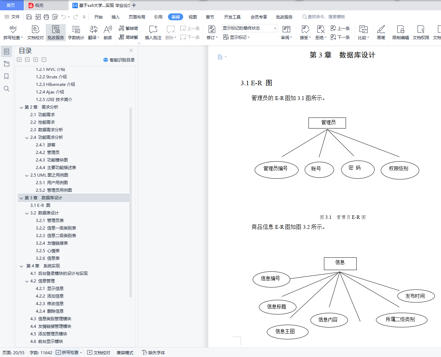Switch to the 插入 ribbon tab
Image resolution: width=441 pixels, height=357 pixels.
click(x=116, y=17)
